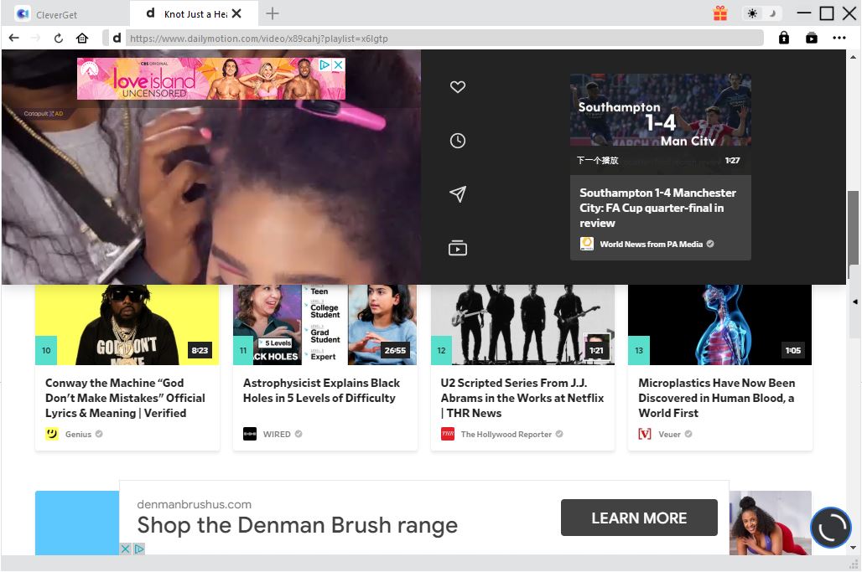Image resolution: width=862 pixels, height=572 pixels.
Task: Open the playlist icon in the video sidebar
Action: coord(457,247)
